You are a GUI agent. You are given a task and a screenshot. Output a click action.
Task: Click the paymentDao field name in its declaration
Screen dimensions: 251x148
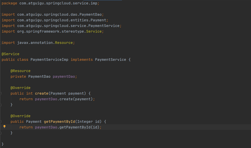(x=64, y=77)
